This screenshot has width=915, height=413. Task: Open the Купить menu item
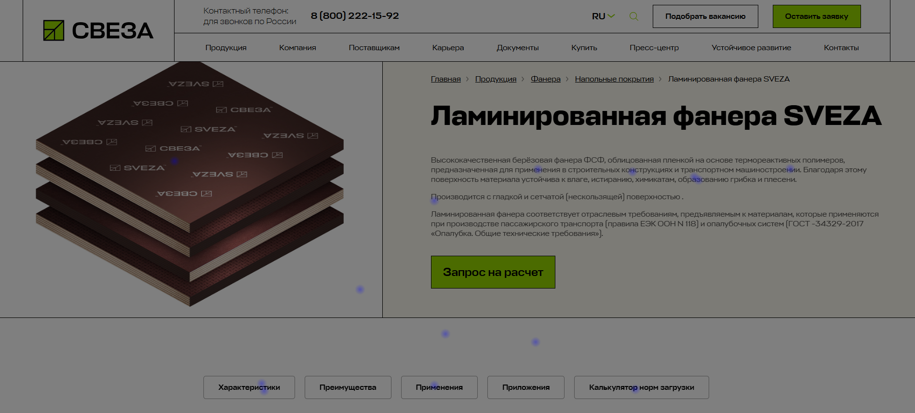(584, 47)
